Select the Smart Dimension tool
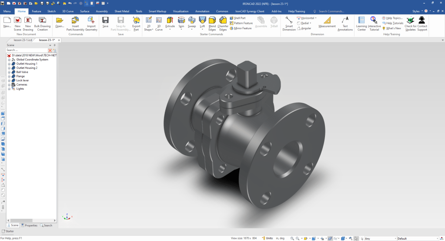The height and width of the screenshot is (241, 445). 289,20
